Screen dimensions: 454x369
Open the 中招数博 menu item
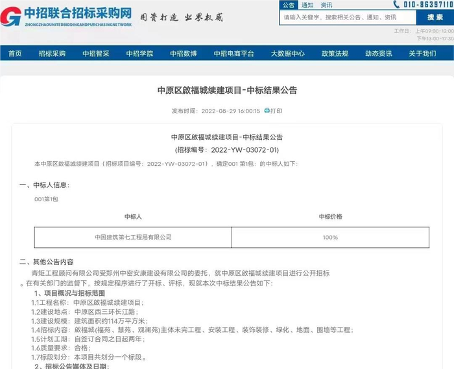[184, 54]
